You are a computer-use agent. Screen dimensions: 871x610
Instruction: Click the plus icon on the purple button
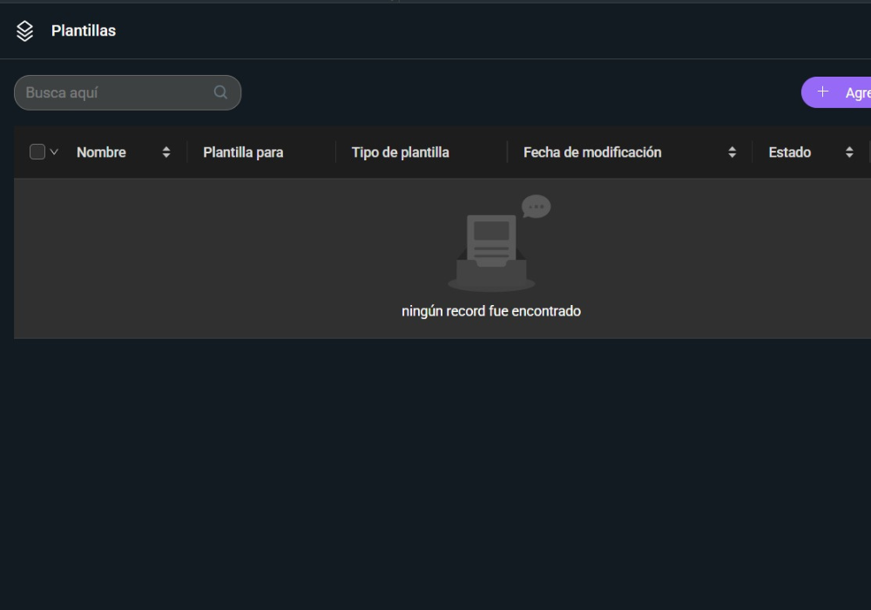coord(822,92)
